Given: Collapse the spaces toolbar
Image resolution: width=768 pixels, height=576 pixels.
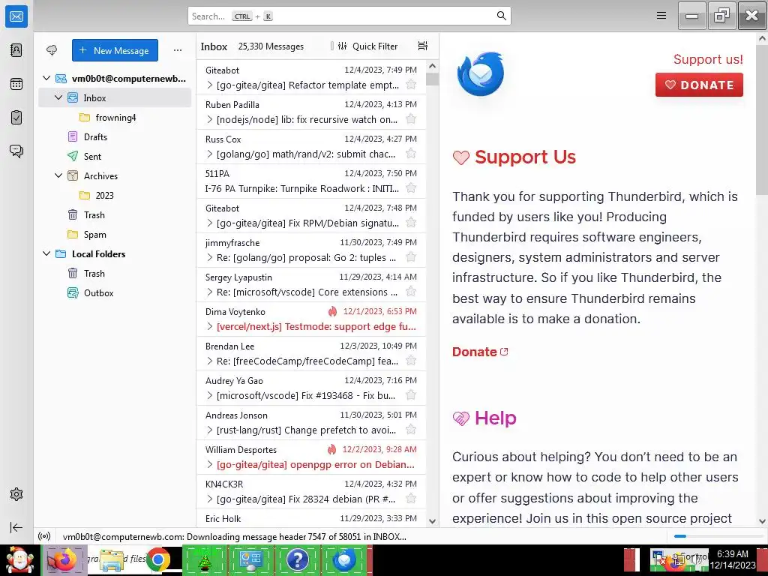Looking at the screenshot, I should 16,527.
